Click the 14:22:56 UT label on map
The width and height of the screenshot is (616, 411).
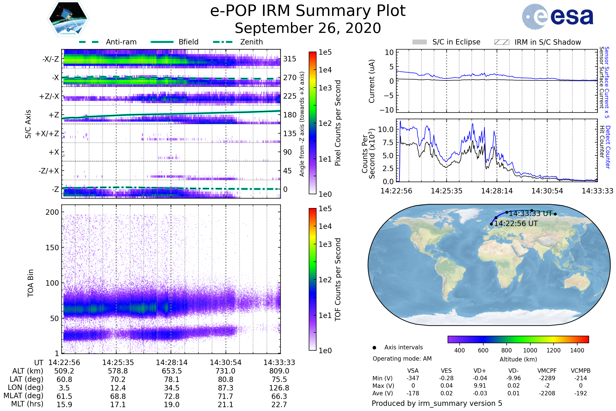[x=516, y=223]
